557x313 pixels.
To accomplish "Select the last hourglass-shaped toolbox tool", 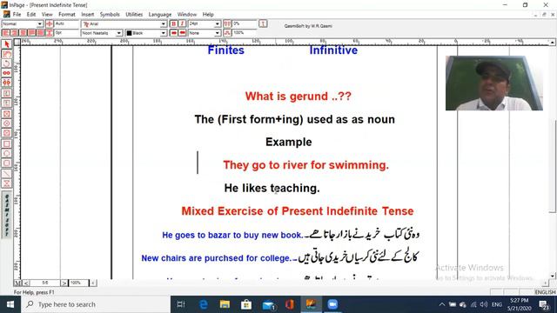I will point(6,183).
